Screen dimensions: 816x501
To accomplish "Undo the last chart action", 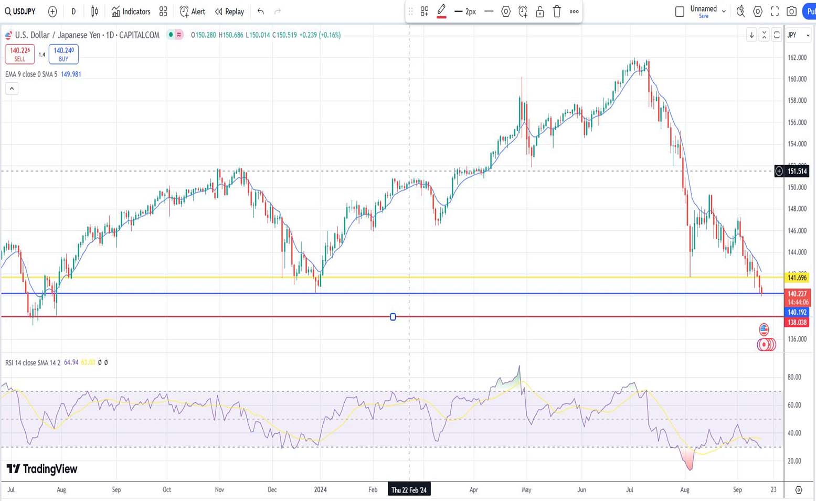I will pyautogui.click(x=261, y=12).
